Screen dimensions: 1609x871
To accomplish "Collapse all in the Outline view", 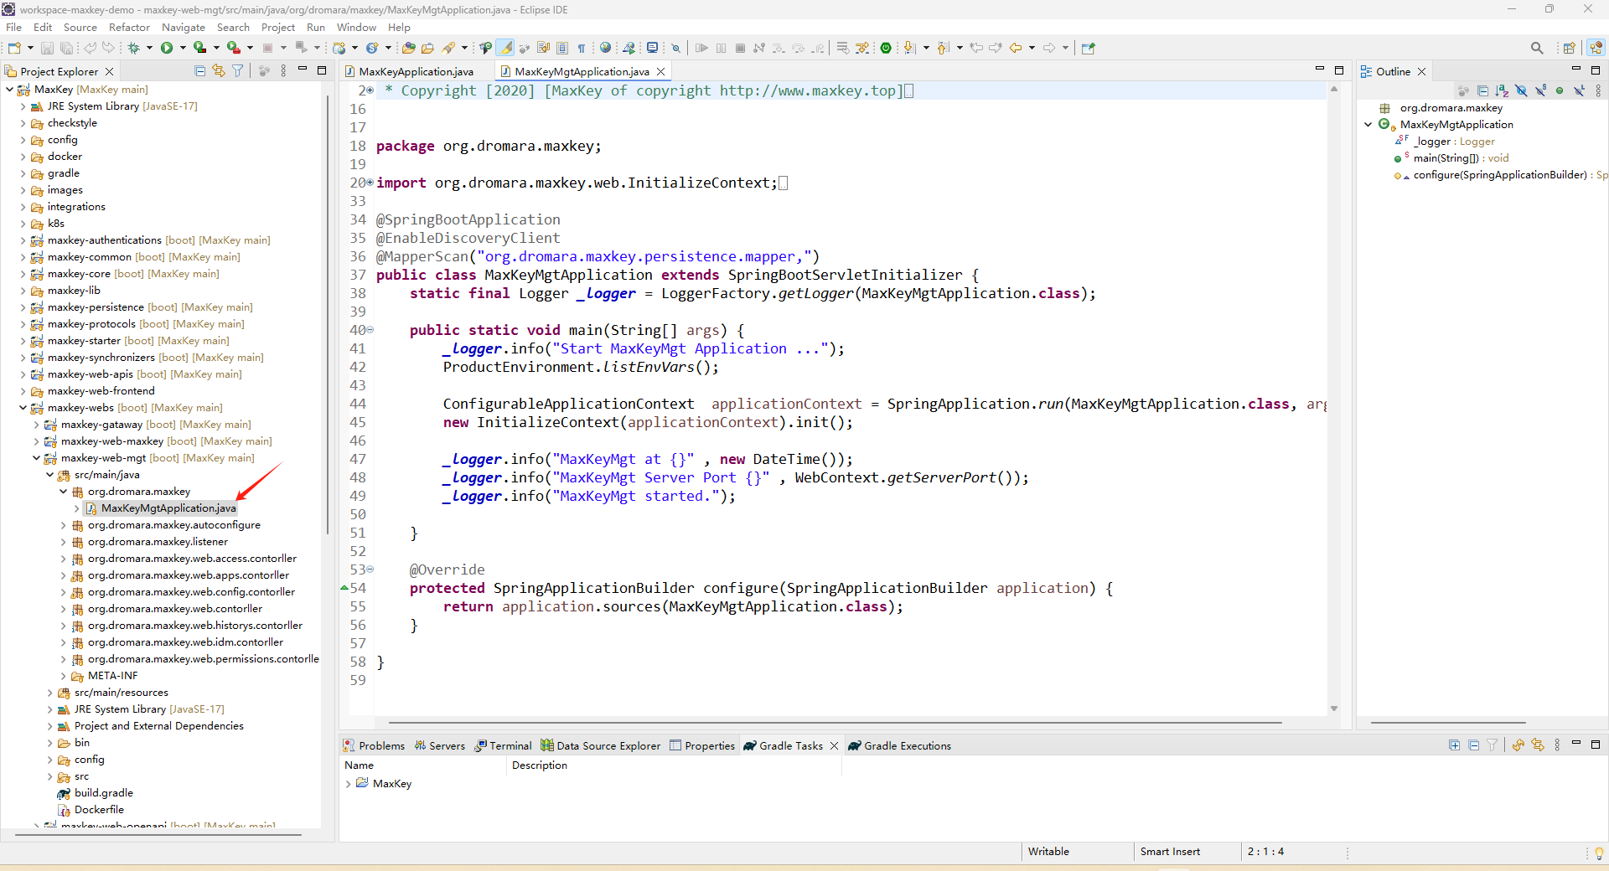I will pos(1482,90).
